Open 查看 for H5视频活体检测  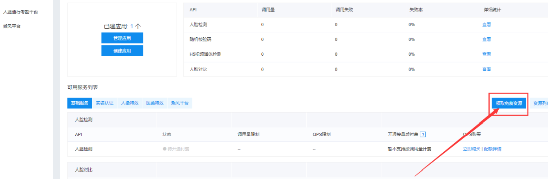point(486,54)
